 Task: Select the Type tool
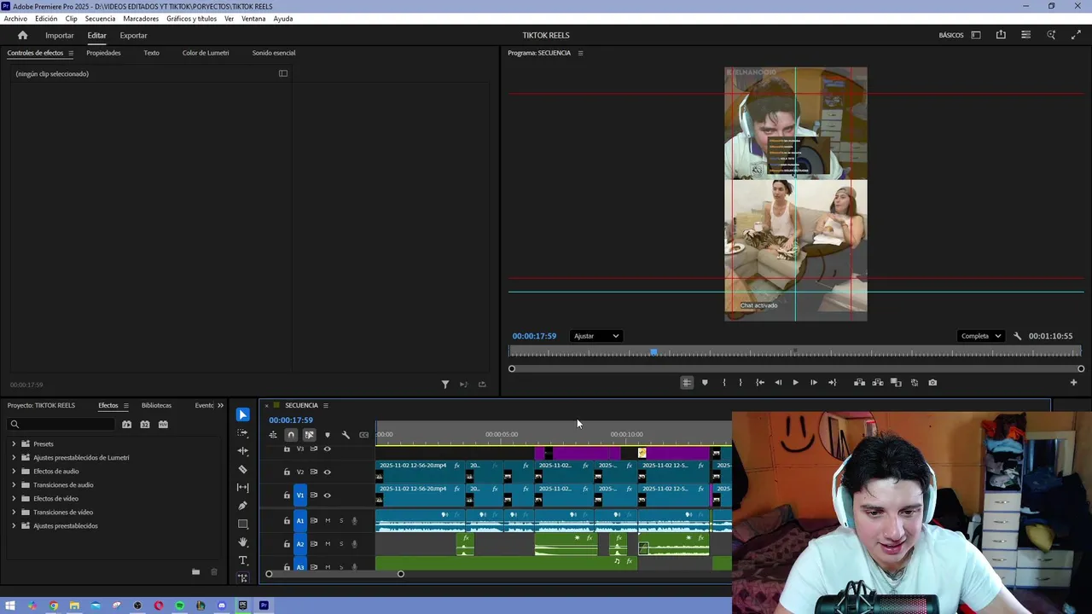point(243,560)
